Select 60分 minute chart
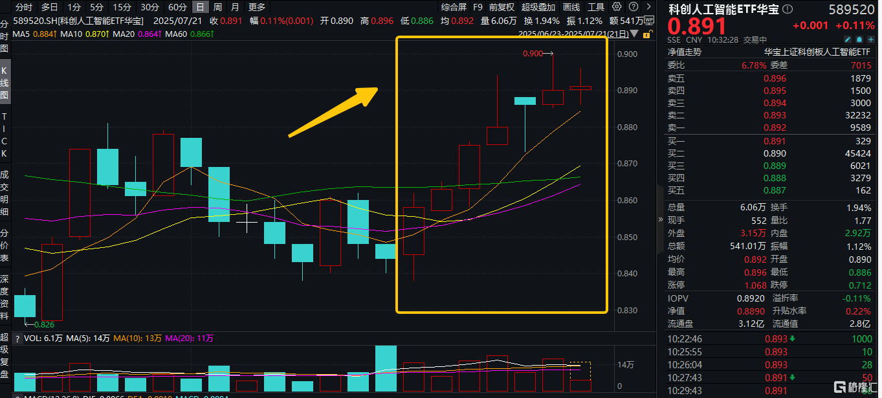 177,7
